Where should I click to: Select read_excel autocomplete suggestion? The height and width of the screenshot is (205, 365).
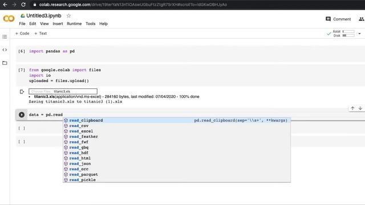pos(177,131)
